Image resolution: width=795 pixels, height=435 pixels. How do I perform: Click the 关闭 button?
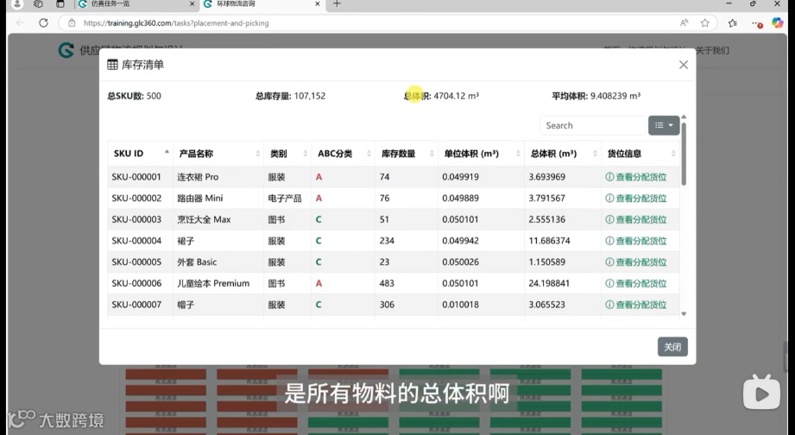point(672,347)
